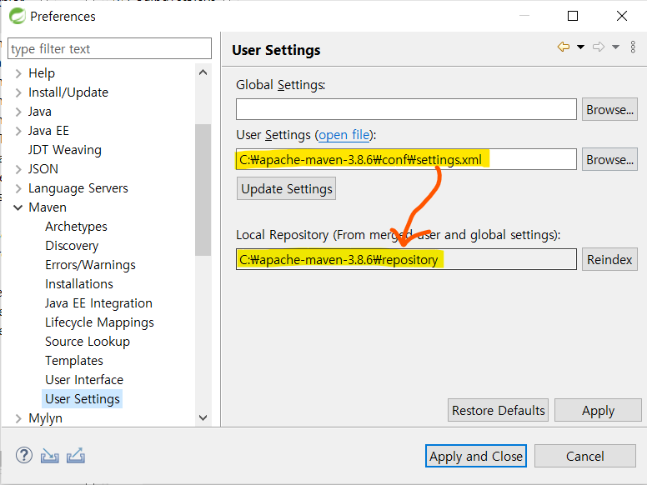Close the Preferences dialog
This screenshot has width=647, height=485.
[622, 16]
